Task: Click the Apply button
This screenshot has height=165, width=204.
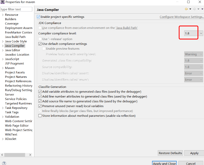Action: point(194,153)
